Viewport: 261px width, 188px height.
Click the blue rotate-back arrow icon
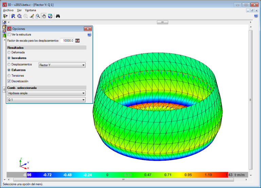tap(4, 22)
